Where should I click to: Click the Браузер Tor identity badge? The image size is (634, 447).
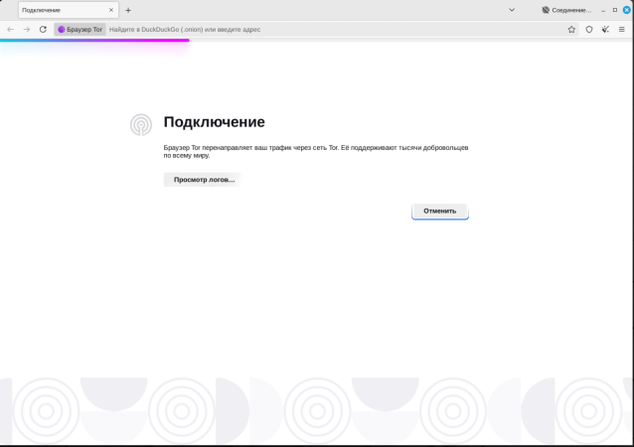point(80,30)
